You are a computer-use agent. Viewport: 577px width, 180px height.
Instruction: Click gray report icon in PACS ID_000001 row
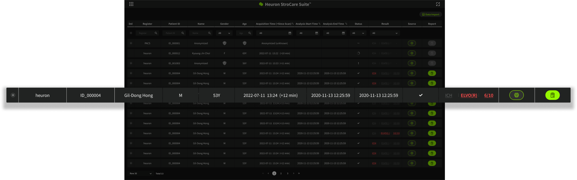tap(432, 43)
